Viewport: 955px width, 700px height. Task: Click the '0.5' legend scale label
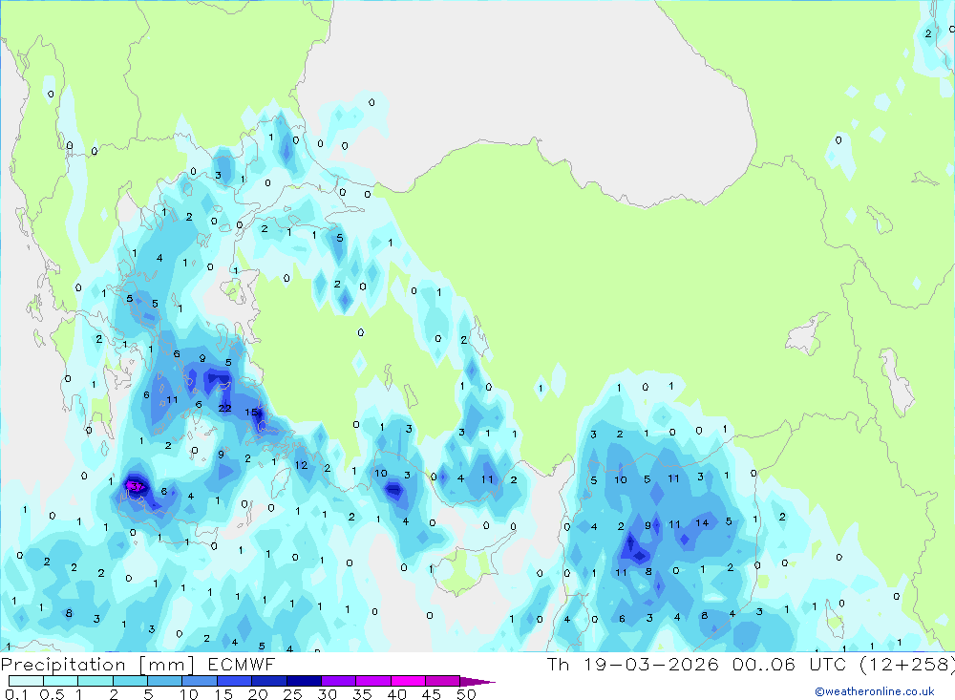(52, 694)
